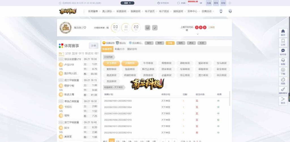Click the music note sound icon
This screenshot has height=142, width=290.
(155, 28)
